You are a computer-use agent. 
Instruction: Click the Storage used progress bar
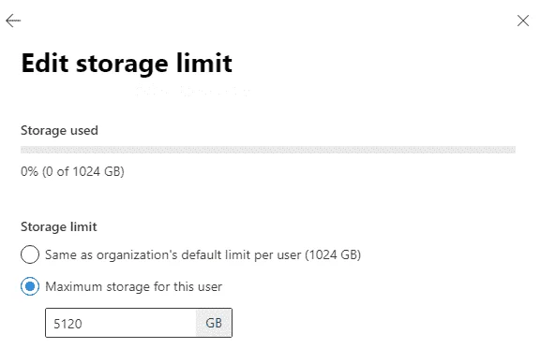(268, 150)
